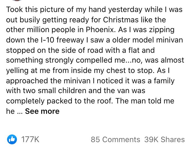
Task: Click the word yelling in the post
Action: 17,71
